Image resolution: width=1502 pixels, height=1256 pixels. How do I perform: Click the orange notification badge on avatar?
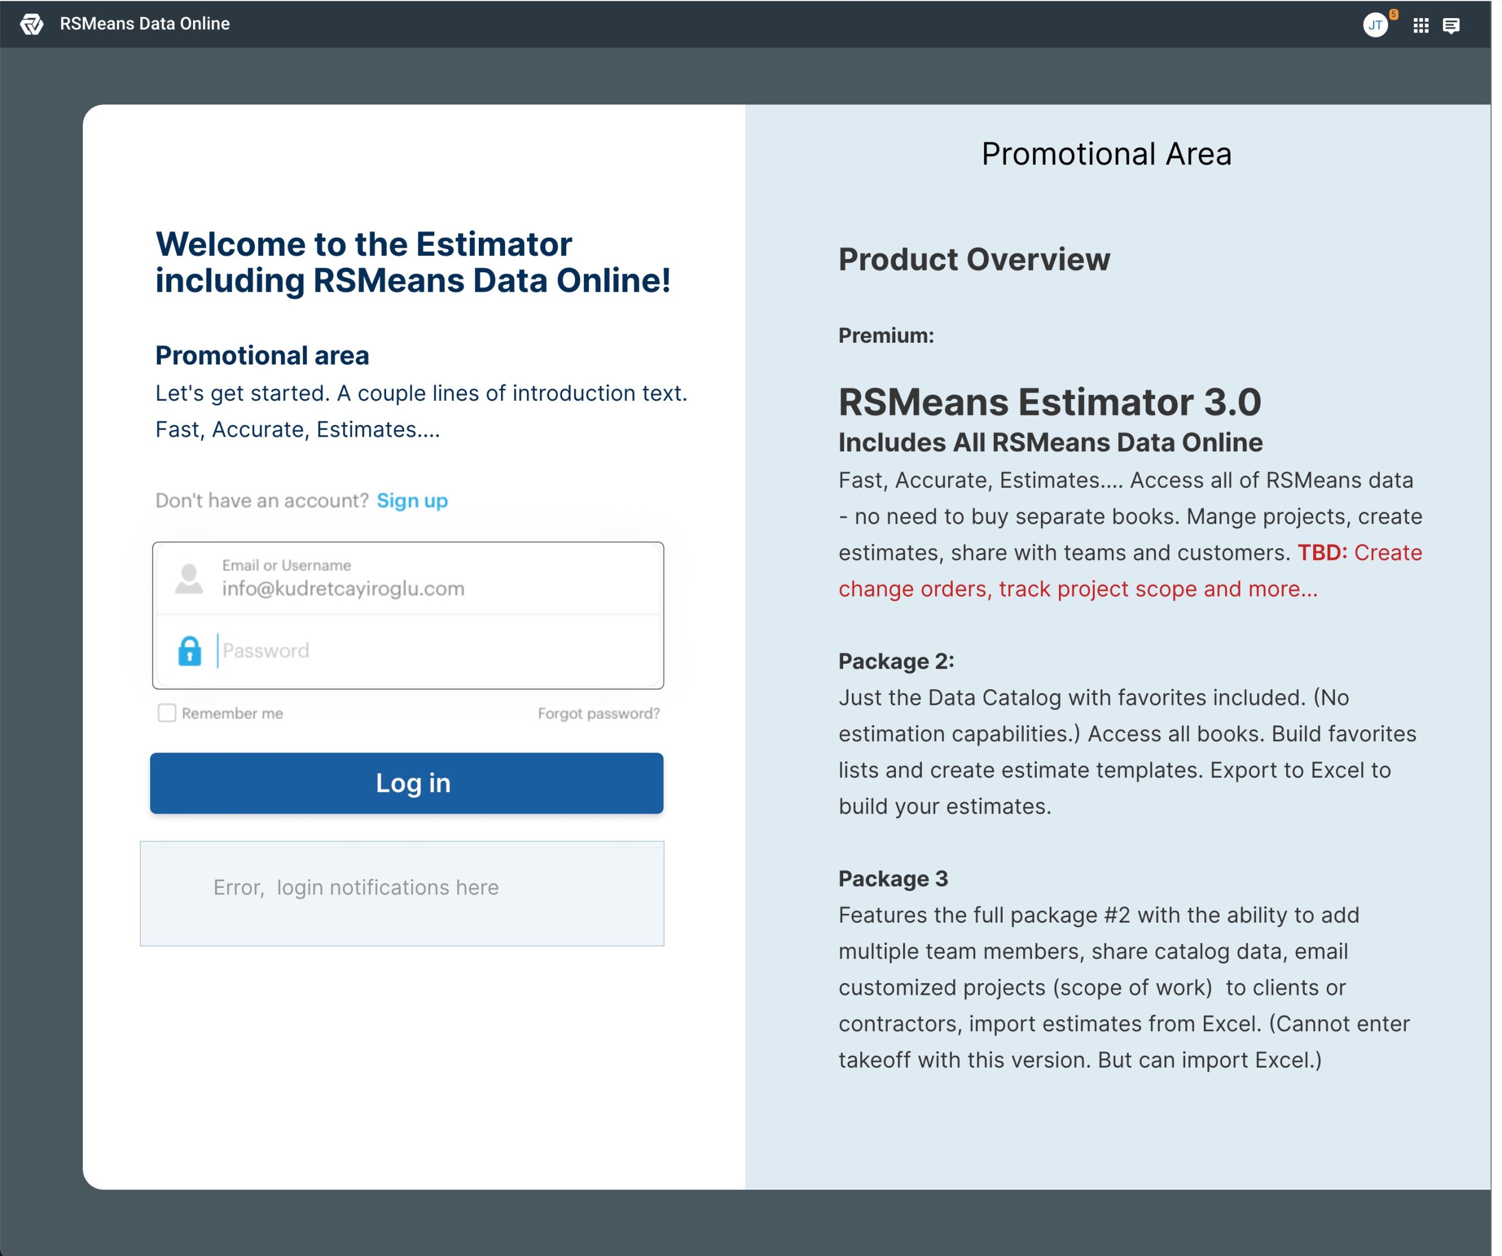point(1393,14)
